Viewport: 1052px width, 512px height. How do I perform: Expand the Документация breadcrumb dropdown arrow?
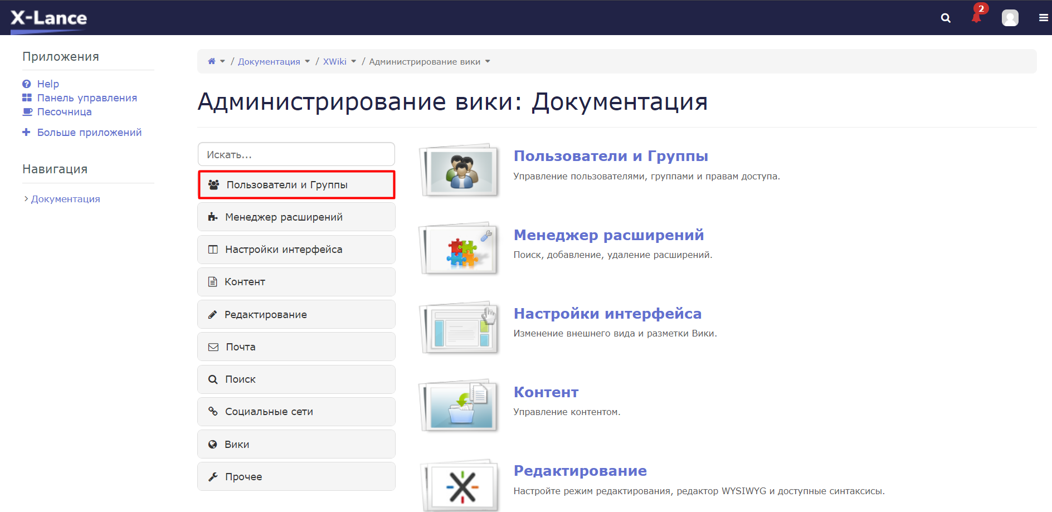(307, 61)
